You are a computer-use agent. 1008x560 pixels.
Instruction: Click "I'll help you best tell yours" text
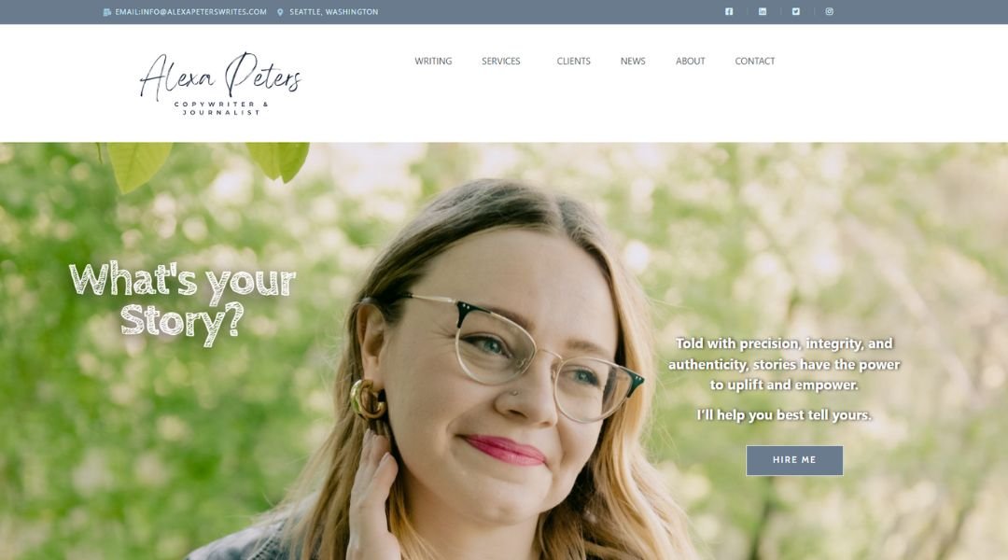click(784, 415)
